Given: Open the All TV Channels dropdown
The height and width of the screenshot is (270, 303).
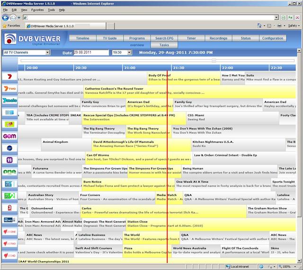Looking at the screenshot, I should (27, 52).
